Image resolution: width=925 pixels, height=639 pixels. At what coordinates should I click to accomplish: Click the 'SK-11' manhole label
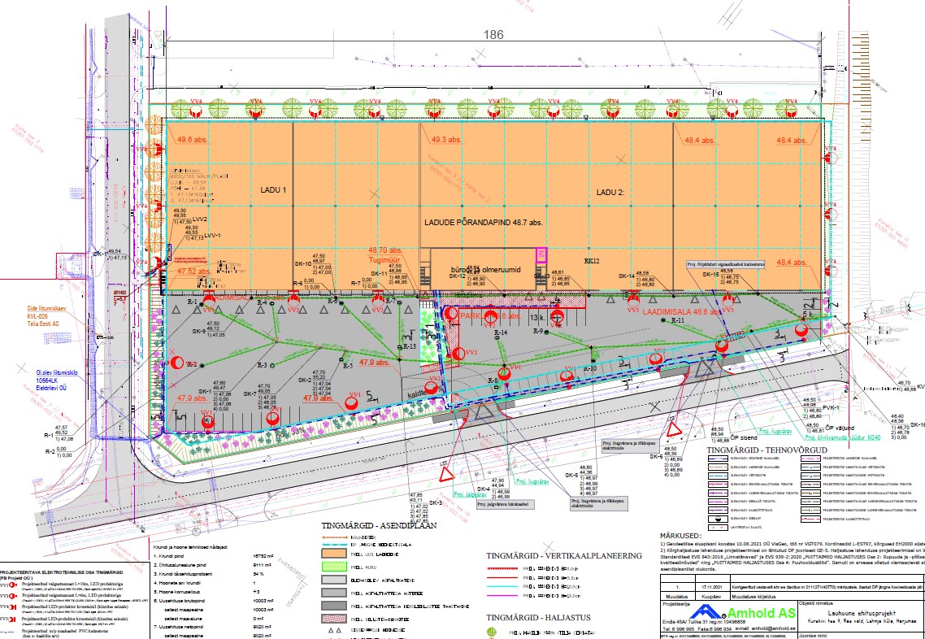click(x=380, y=273)
